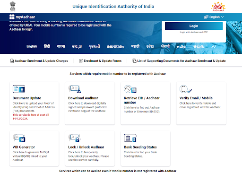
Task: Click the Verify Email / Mobile phone icon
Action: point(186,89)
